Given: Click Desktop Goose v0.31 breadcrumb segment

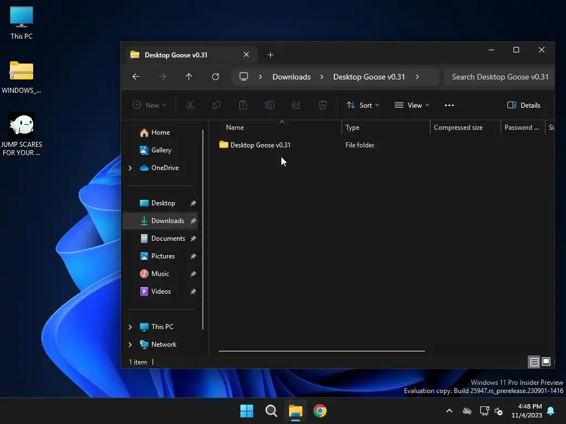Looking at the screenshot, I should pyautogui.click(x=369, y=77).
